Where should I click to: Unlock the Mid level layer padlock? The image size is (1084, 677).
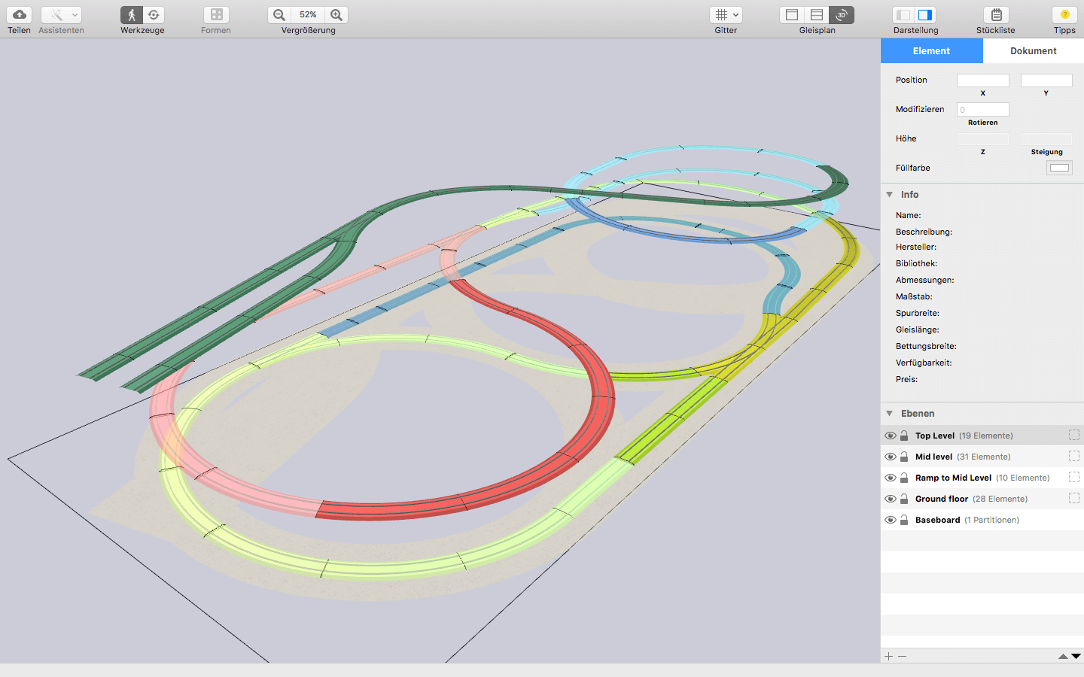coord(904,457)
